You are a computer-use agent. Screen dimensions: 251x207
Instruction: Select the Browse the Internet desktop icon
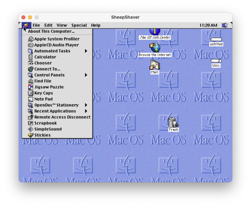(155, 48)
